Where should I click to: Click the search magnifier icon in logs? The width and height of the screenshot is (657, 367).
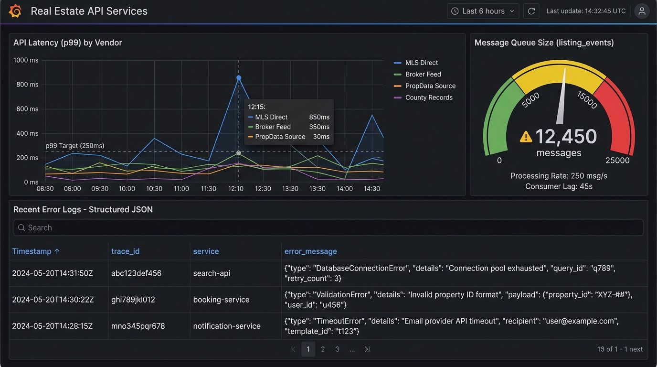pyautogui.click(x=21, y=228)
